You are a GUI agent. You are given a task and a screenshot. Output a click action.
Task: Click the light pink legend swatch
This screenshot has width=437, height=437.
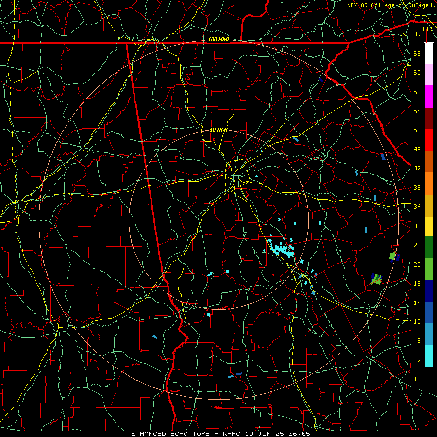429,75
